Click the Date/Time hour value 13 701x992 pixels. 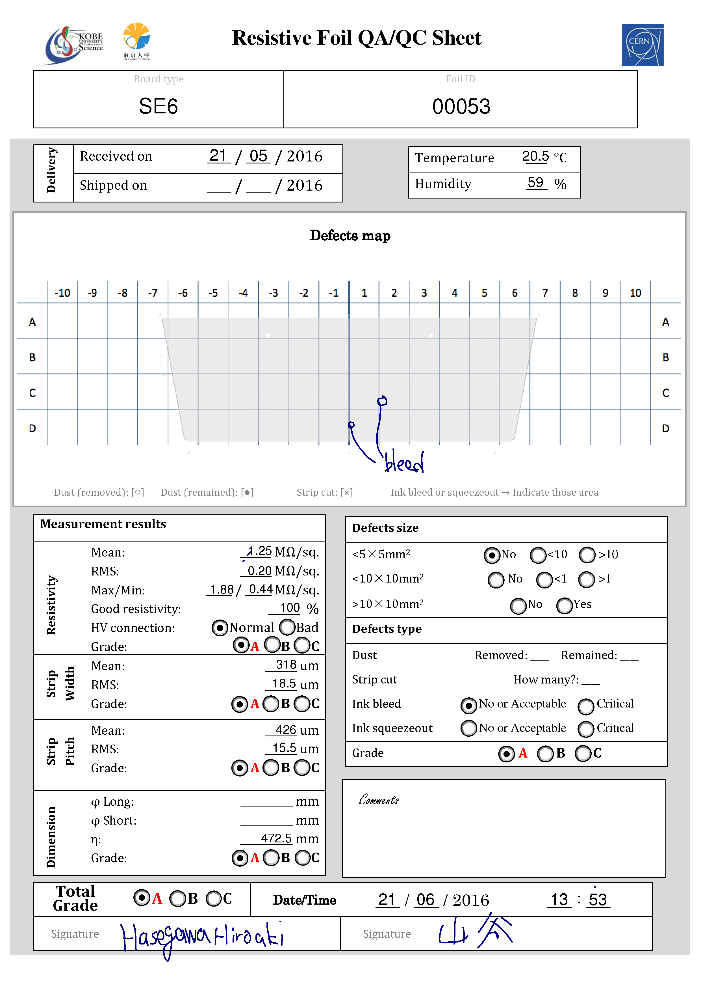click(560, 900)
